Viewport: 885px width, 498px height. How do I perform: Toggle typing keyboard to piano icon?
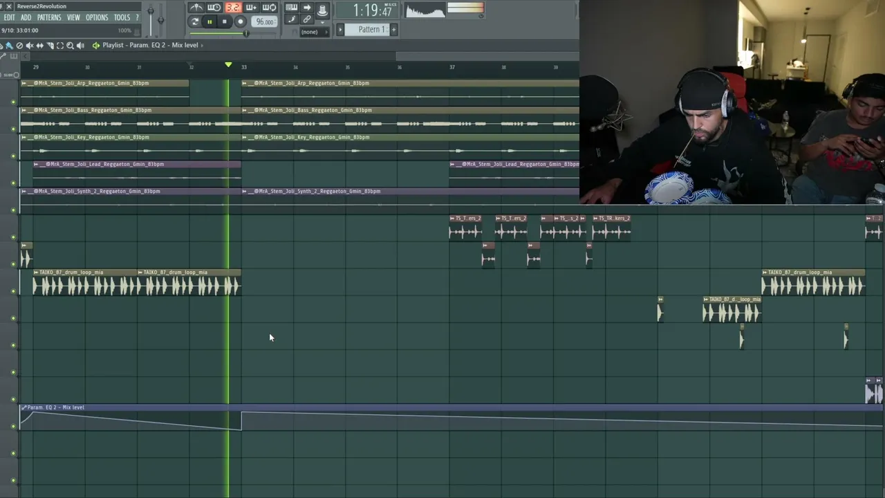pyautogui.click(x=291, y=7)
